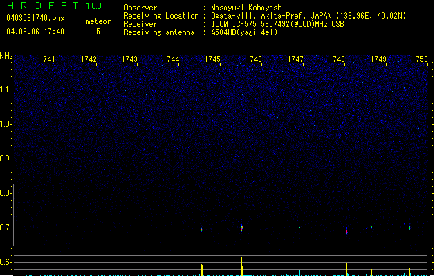Screen dimensions: 435x276
Task: Select the 1745 time marker
Action: pyautogui.click(x=212, y=60)
